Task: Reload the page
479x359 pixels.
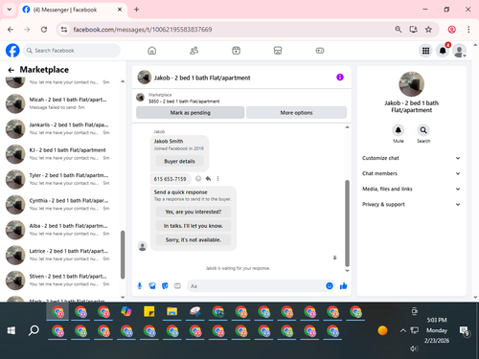Action: 44,30
